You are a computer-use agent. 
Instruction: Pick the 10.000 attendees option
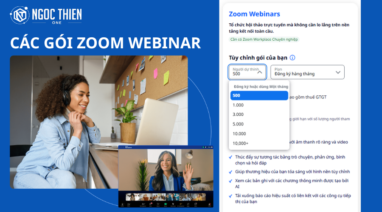point(259,134)
